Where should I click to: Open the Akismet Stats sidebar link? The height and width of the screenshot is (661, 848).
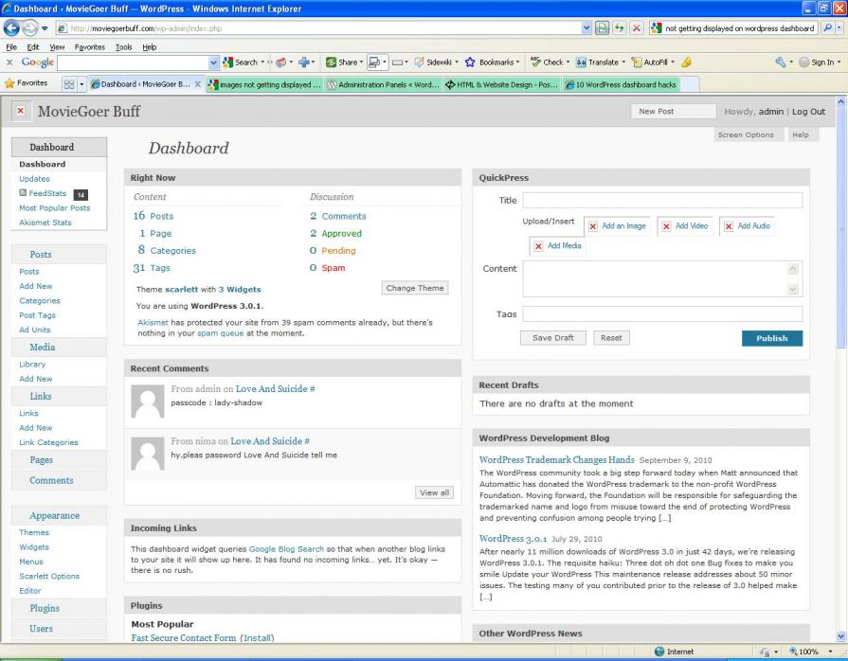pos(45,223)
